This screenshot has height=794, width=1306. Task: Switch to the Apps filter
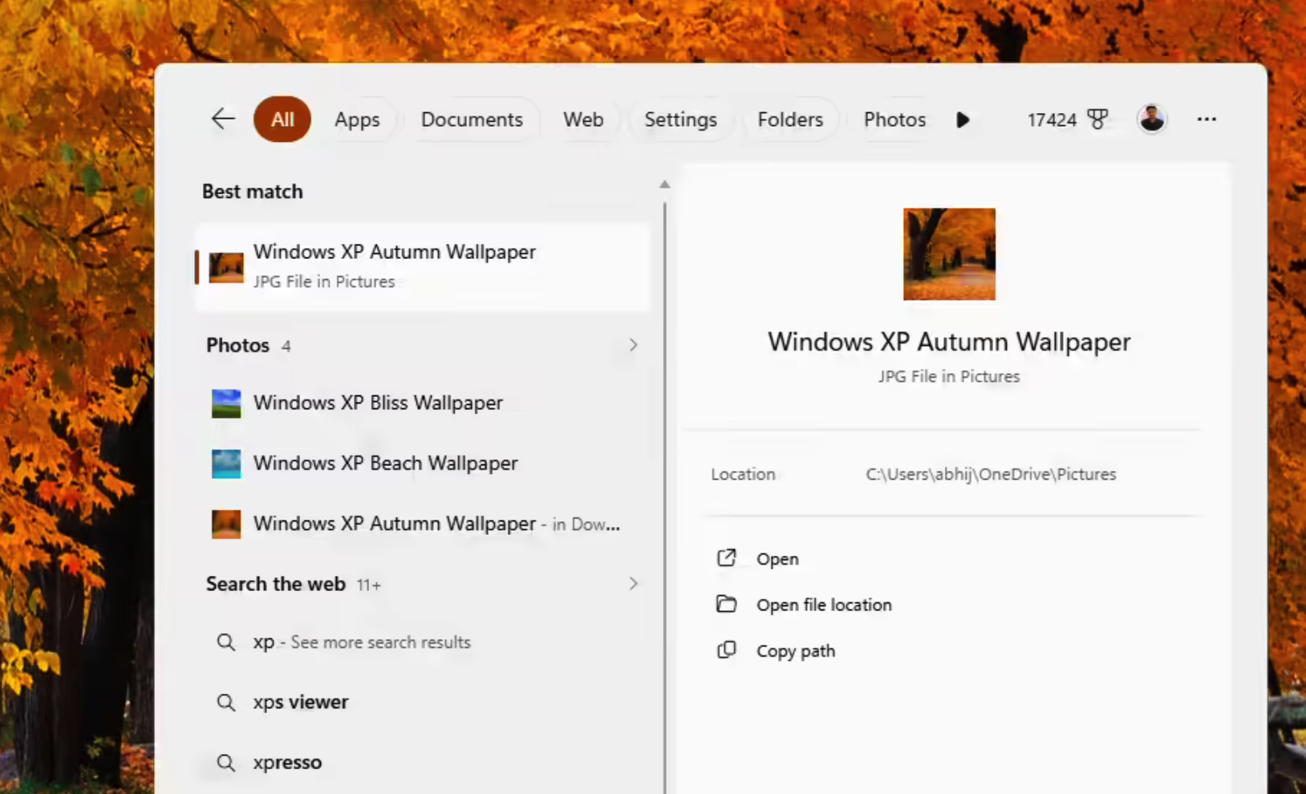357,120
